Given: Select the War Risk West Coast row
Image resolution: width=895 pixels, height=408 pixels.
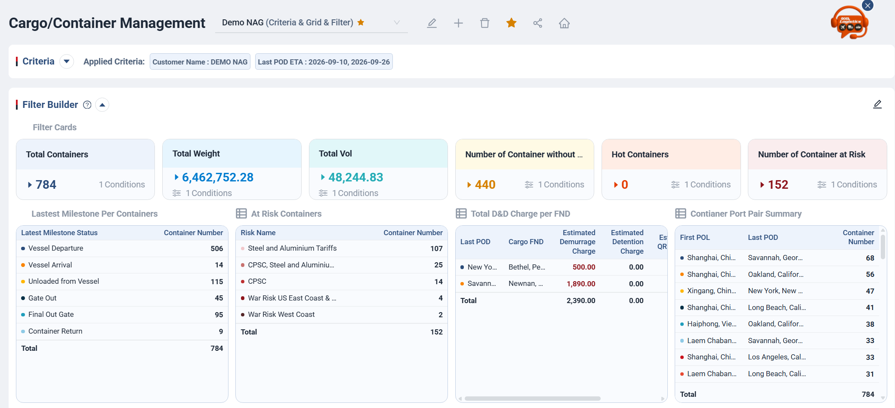Looking at the screenshot, I should (x=342, y=315).
